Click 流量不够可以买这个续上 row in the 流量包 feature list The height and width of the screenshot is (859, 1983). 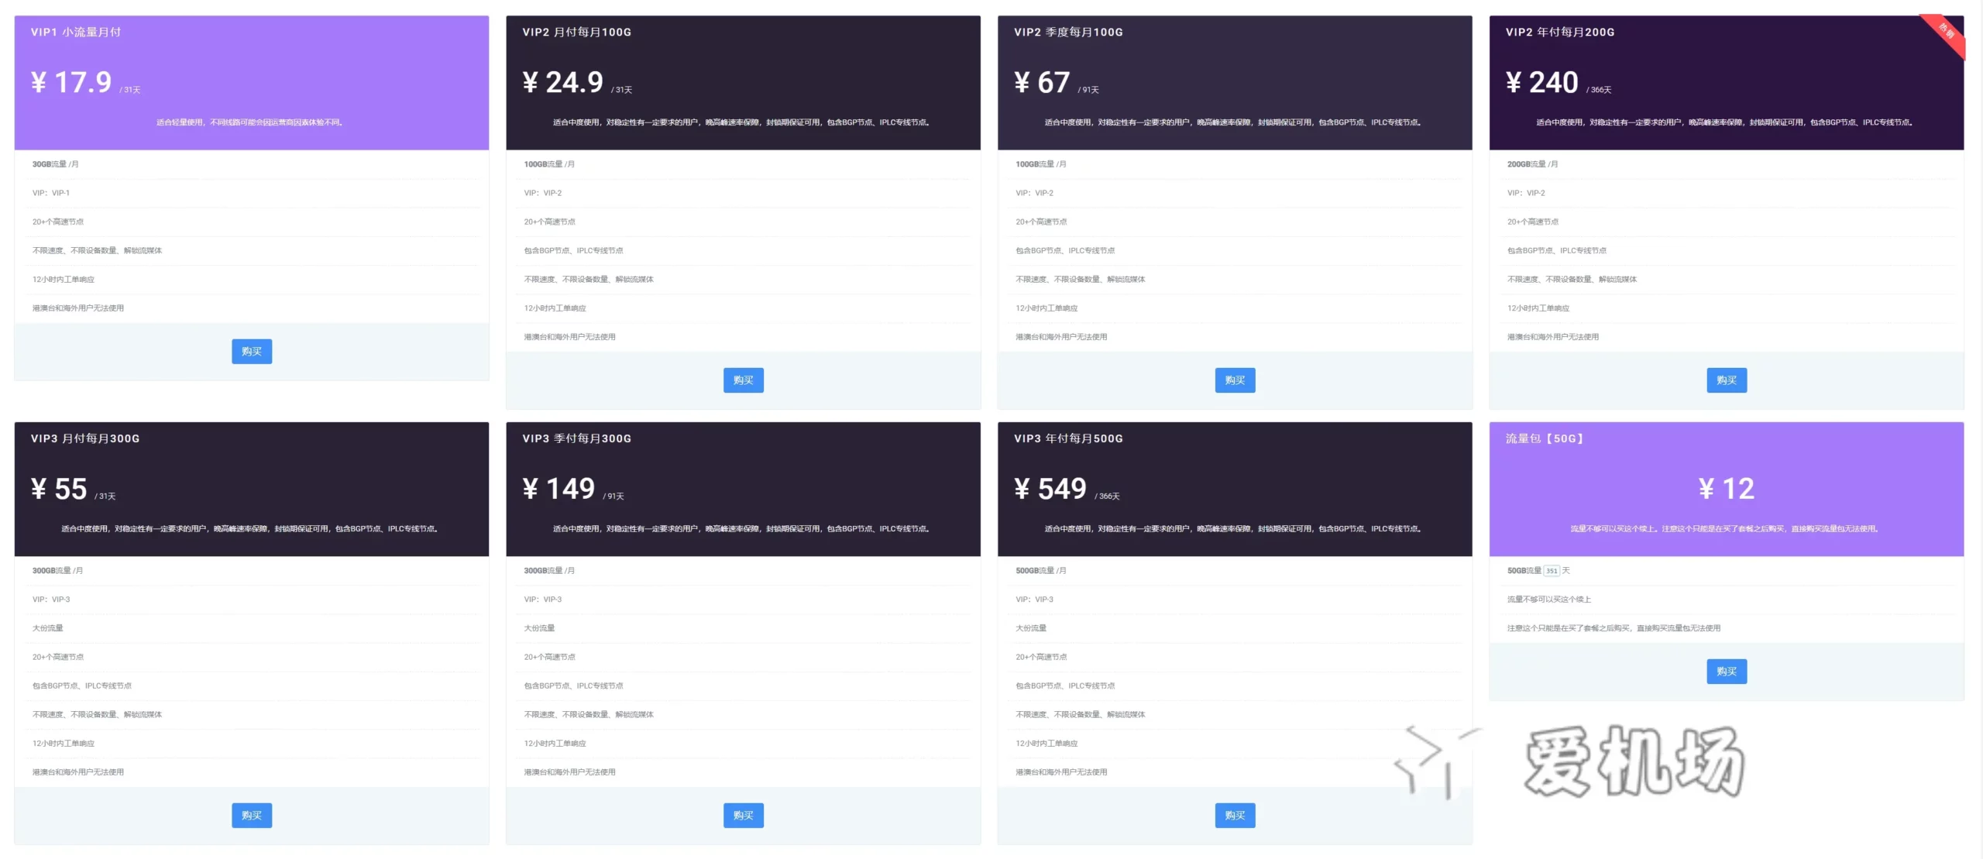[1727, 600]
